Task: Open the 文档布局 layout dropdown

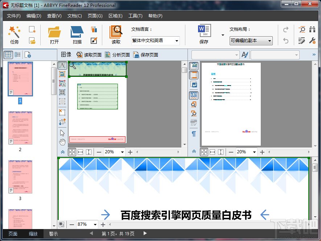Action: [269, 41]
